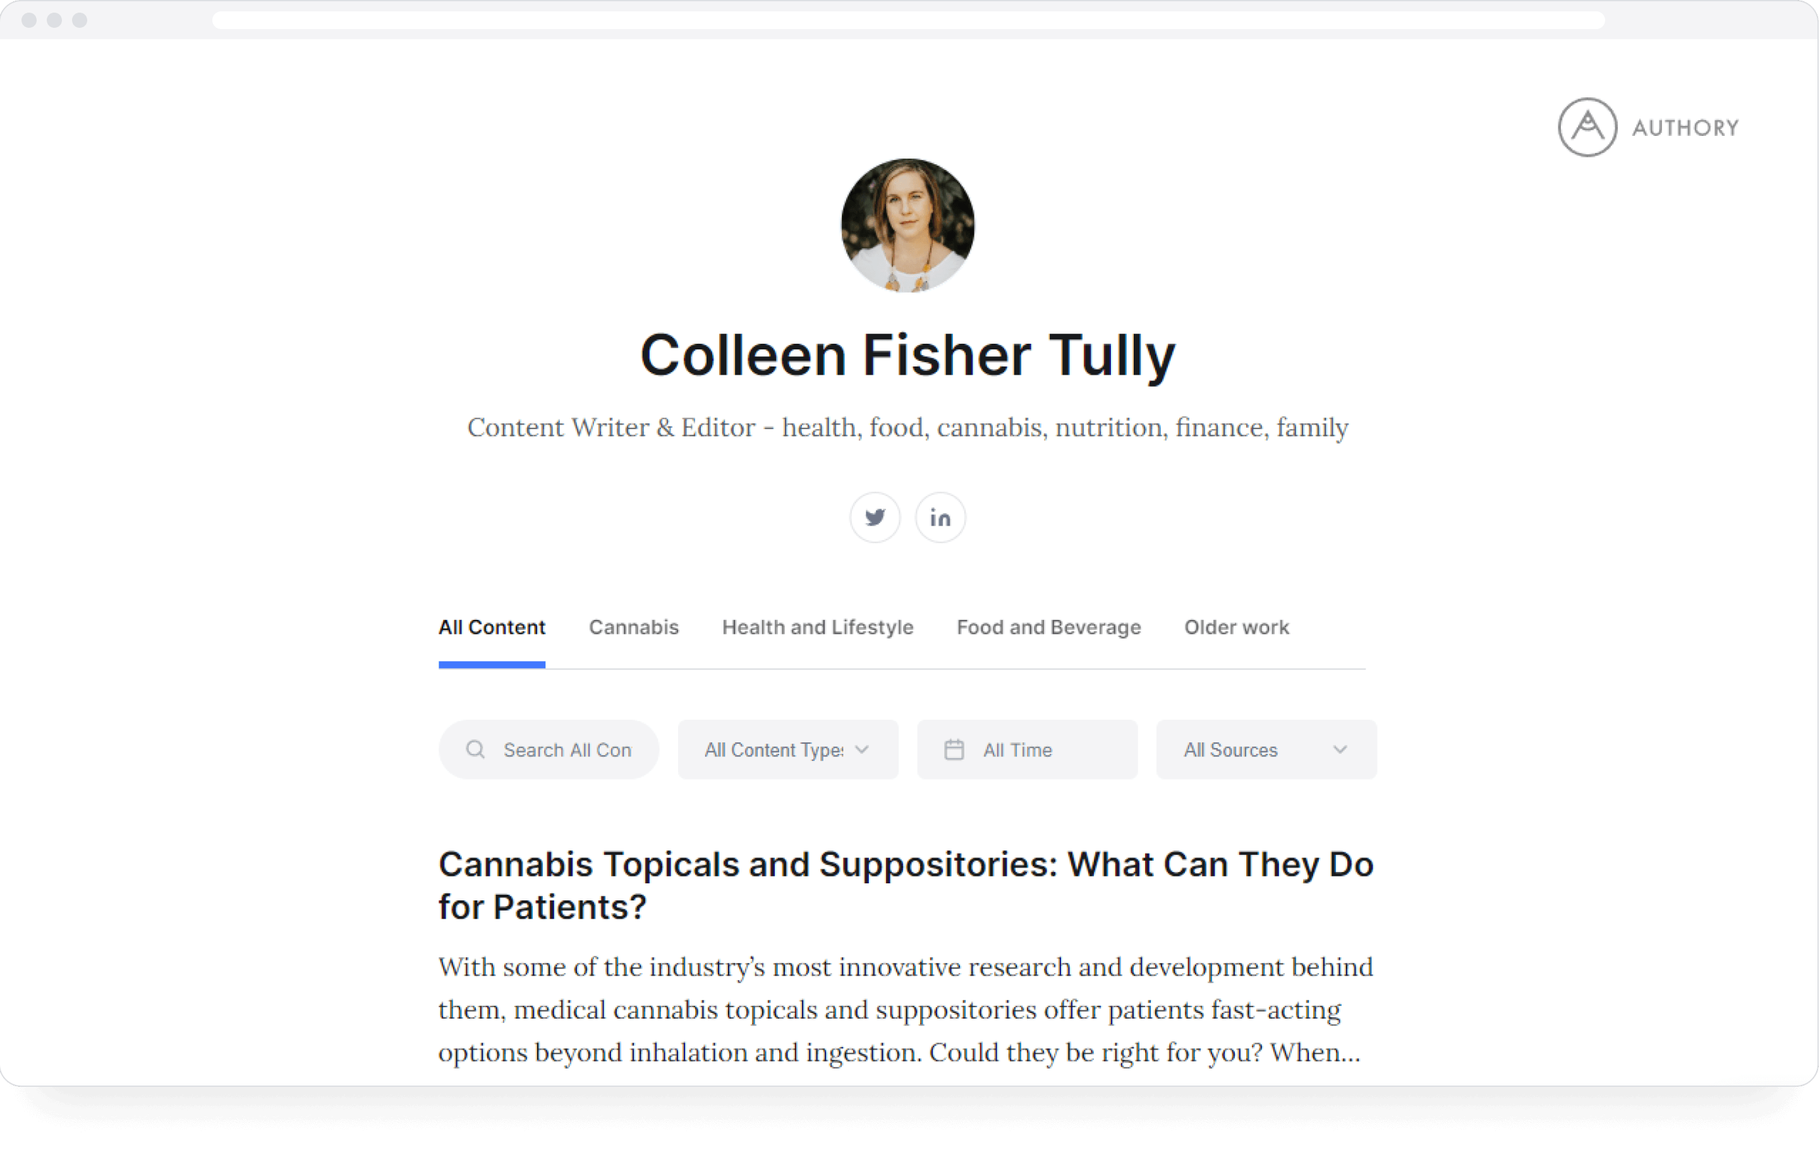Image resolution: width=1820 pixels, height=1150 pixels.
Task: Open the Food and Beverage tab
Action: pyautogui.click(x=1049, y=627)
